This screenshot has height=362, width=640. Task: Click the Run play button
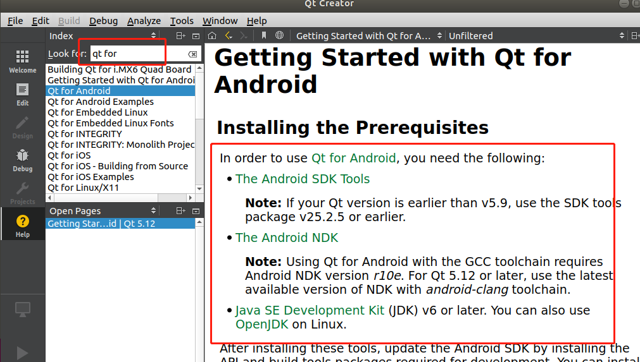[22, 353]
